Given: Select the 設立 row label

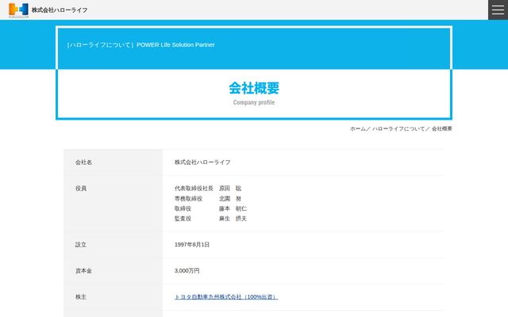Looking at the screenshot, I should 81,245.
